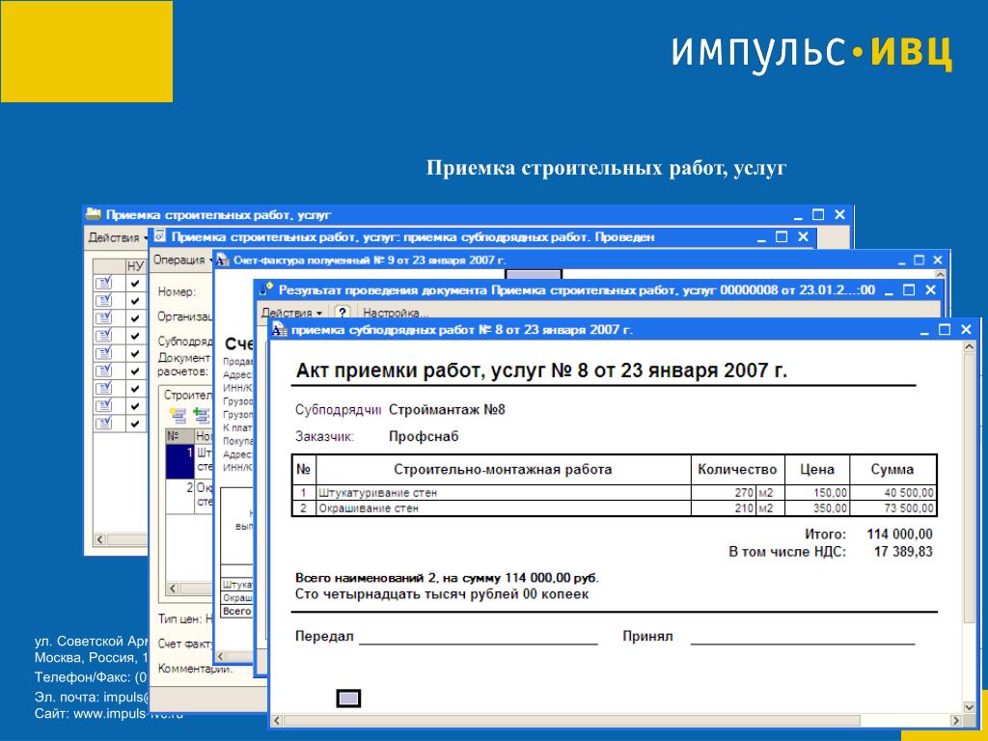Click the 'Номер:' field label

click(x=177, y=291)
